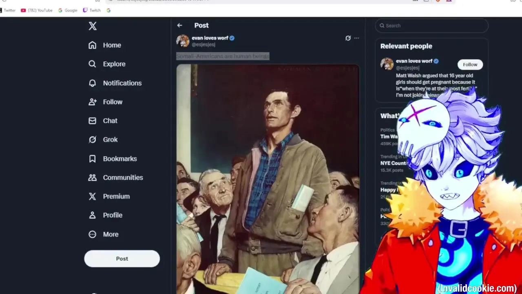The image size is (522, 294).
Task: Open Notifications bell icon
Action: click(x=93, y=83)
